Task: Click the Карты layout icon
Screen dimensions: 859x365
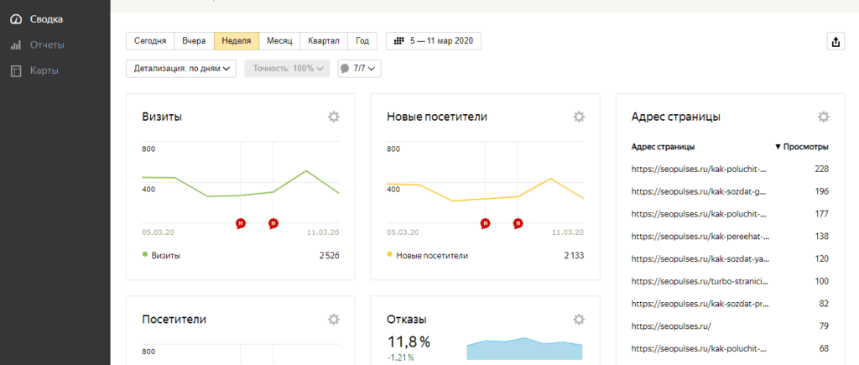Action: (x=16, y=70)
